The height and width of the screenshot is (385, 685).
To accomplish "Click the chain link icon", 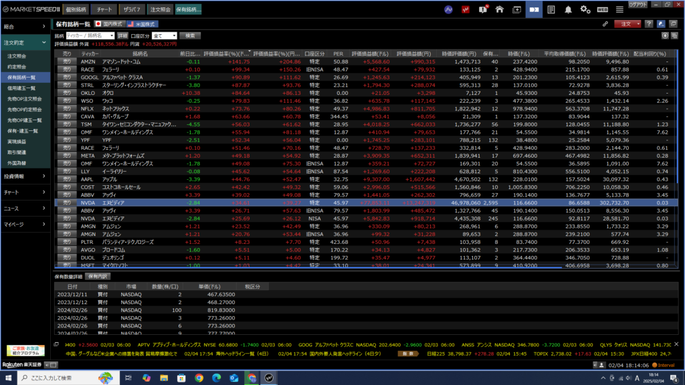I will pos(605,24).
